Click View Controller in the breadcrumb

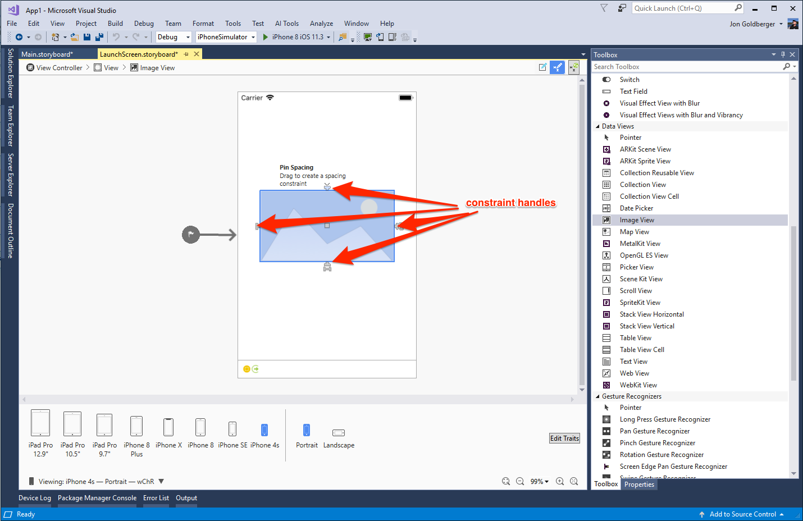(54, 67)
